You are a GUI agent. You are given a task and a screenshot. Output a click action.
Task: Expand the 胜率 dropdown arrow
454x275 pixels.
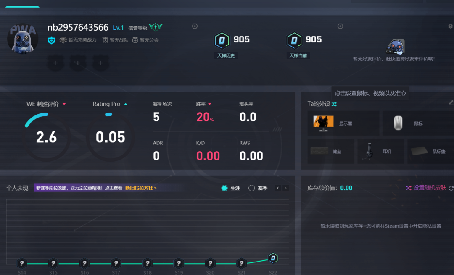tap(210, 104)
